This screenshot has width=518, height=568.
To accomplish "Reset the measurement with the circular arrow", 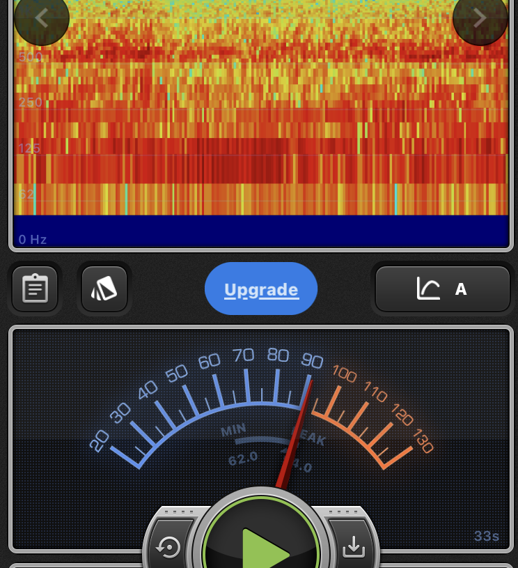I will (168, 547).
